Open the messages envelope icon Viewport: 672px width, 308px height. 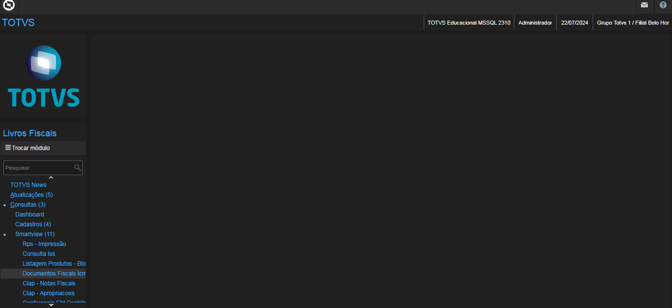click(644, 5)
